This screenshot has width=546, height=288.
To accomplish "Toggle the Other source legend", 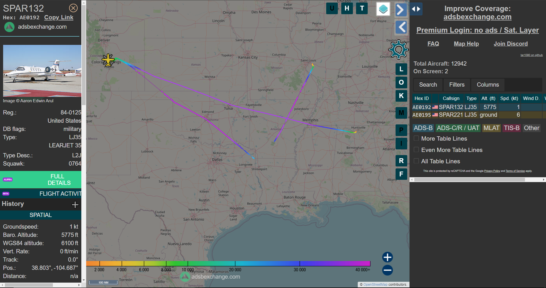I will tap(531, 128).
